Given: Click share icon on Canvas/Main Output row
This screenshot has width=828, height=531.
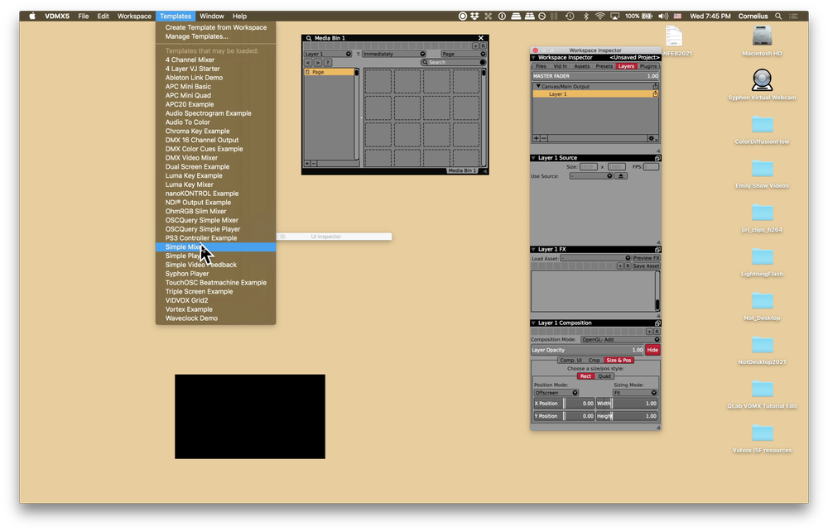Looking at the screenshot, I should 655,86.
